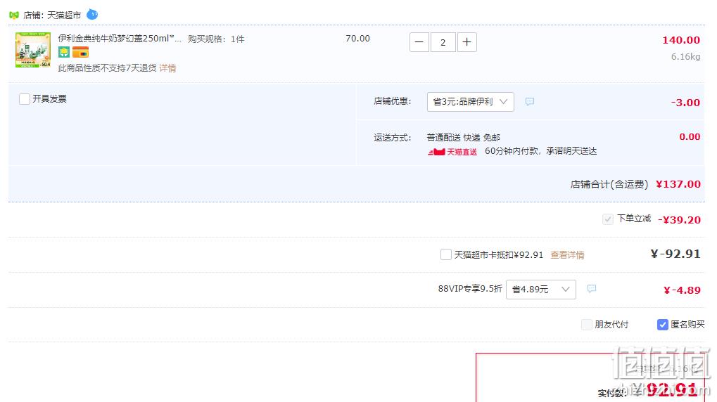Viewport: 717px width, 402px height.
Task: Click the message icon beside 88VIP discount
Action: pyautogui.click(x=591, y=289)
